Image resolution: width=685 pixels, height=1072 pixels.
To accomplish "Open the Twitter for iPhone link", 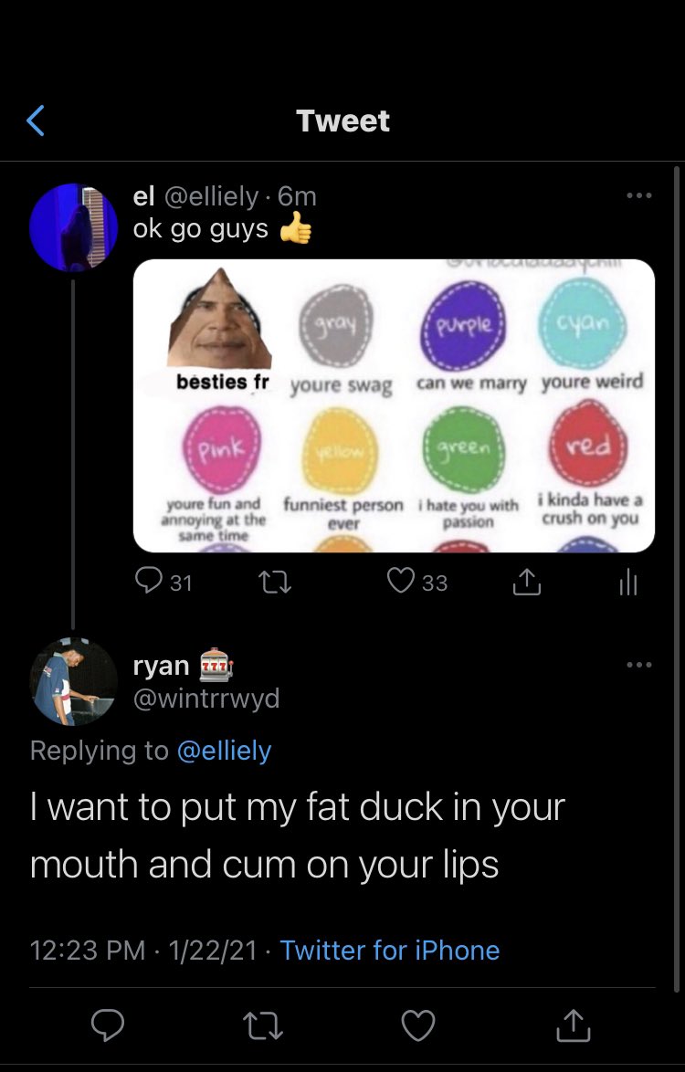I will [390, 951].
